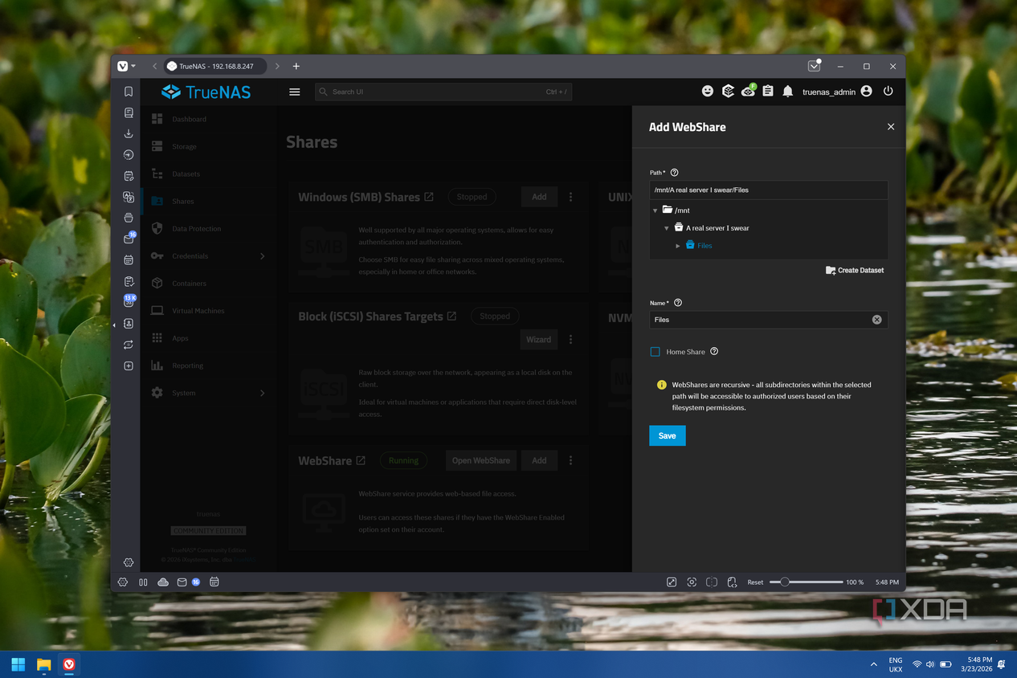Collapse the /mnt tree node
Image resolution: width=1017 pixels, height=678 pixels.
click(656, 210)
